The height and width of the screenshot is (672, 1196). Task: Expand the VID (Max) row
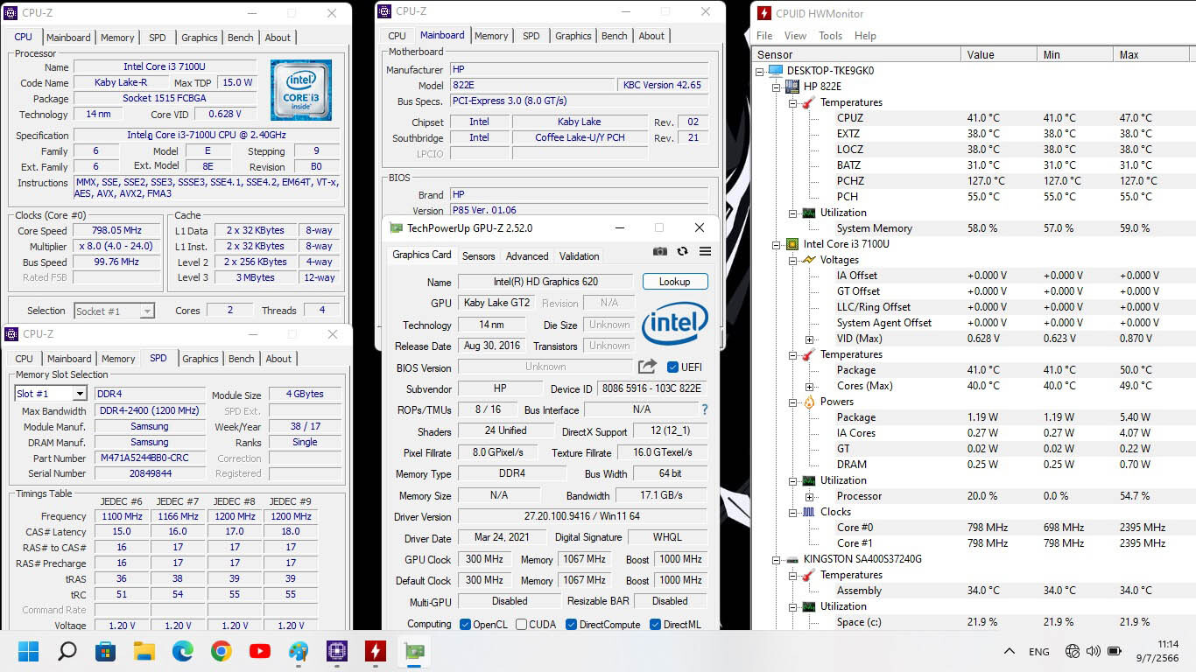click(x=809, y=339)
